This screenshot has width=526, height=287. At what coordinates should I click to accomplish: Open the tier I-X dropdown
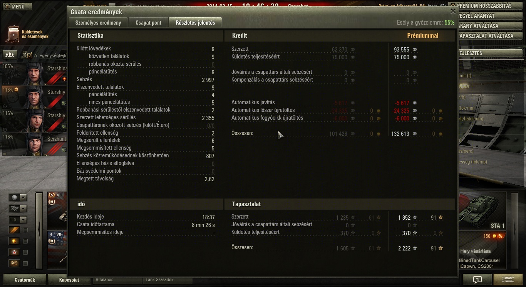click(18, 220)
